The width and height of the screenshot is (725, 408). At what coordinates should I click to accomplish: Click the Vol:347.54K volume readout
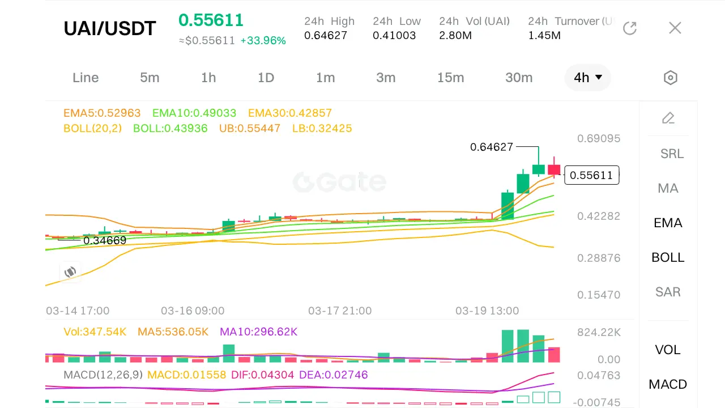tap(95, 331)
